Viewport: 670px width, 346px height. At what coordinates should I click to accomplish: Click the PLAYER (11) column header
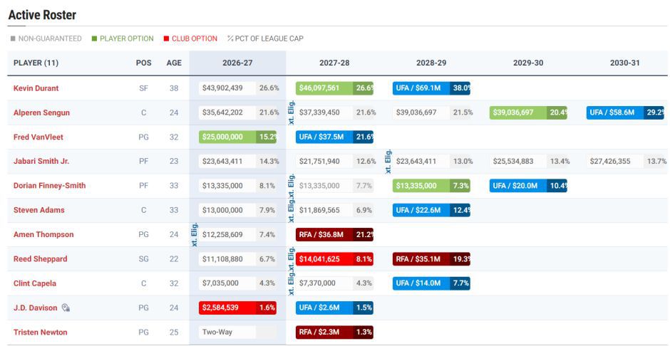tap(36, 63)
